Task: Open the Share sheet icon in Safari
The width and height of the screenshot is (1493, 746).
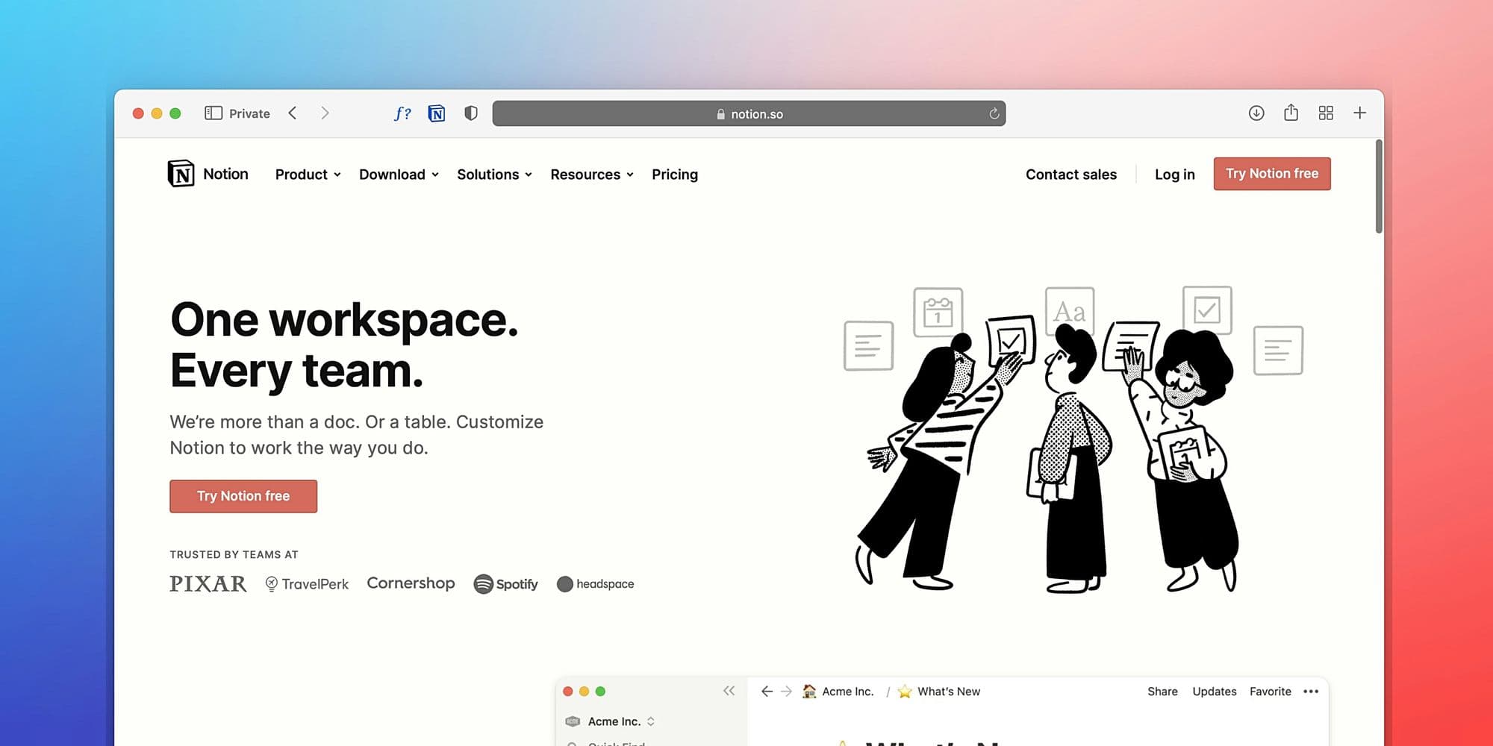Action: (1291, 113)
